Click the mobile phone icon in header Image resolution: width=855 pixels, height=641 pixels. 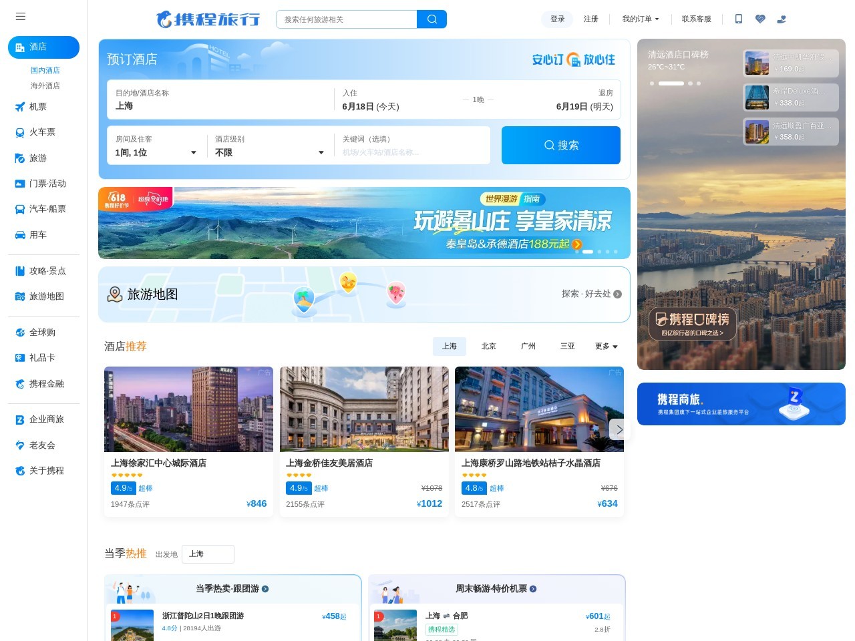(738, 19)
